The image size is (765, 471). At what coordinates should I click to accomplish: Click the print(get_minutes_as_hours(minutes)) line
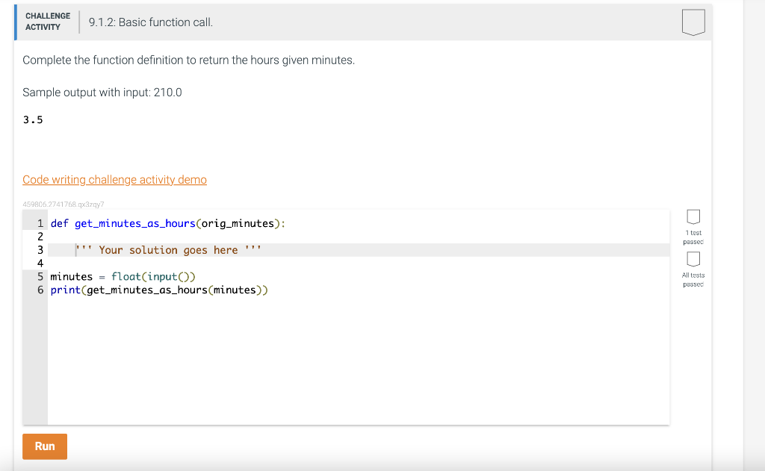pos(159,290)
